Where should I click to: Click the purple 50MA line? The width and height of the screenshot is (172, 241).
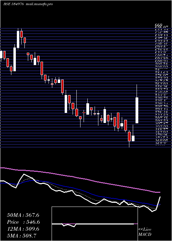[x=80, y=178]
